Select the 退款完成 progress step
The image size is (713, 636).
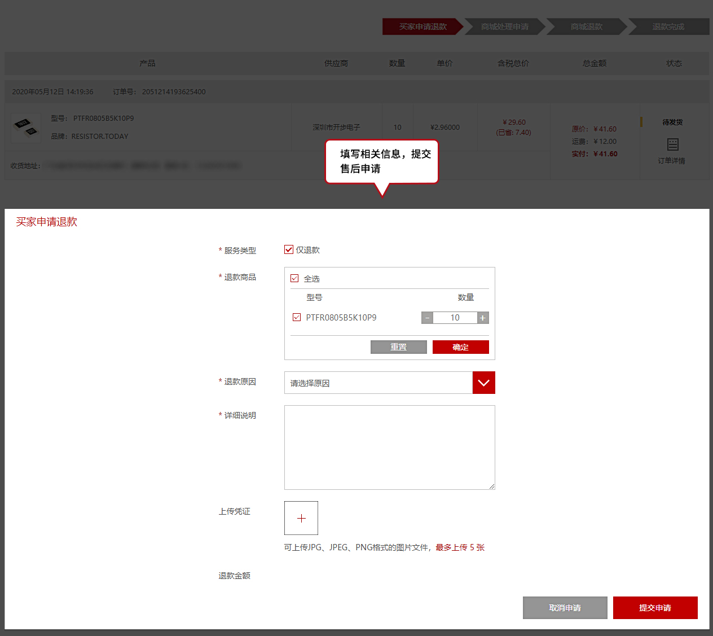(668, 27)
